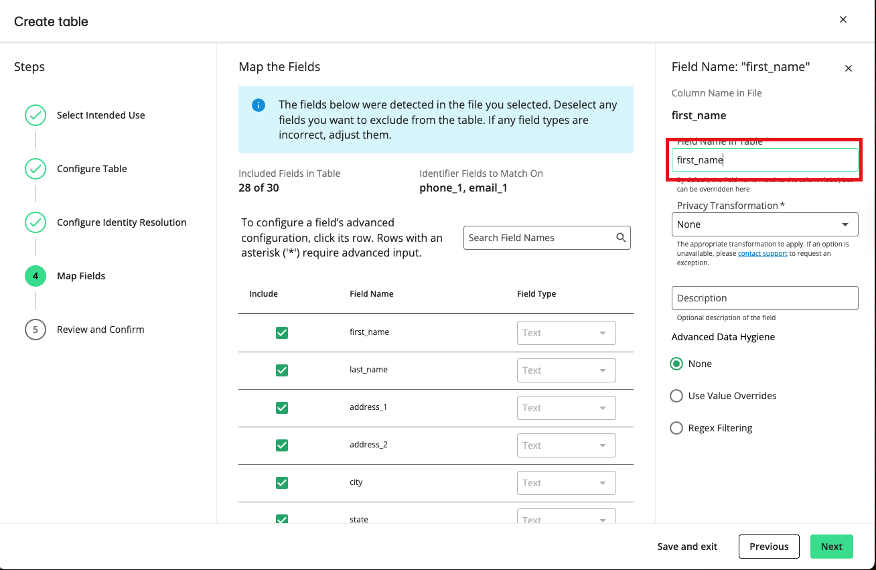
Task: Expand the address_2 field type dropdown
Action: [x=566, y=445]
